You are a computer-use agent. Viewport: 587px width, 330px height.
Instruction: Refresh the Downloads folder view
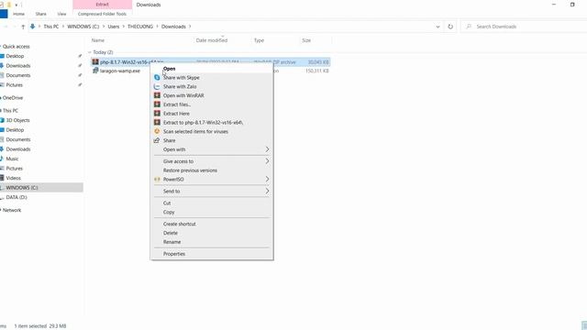coord(450,27)
